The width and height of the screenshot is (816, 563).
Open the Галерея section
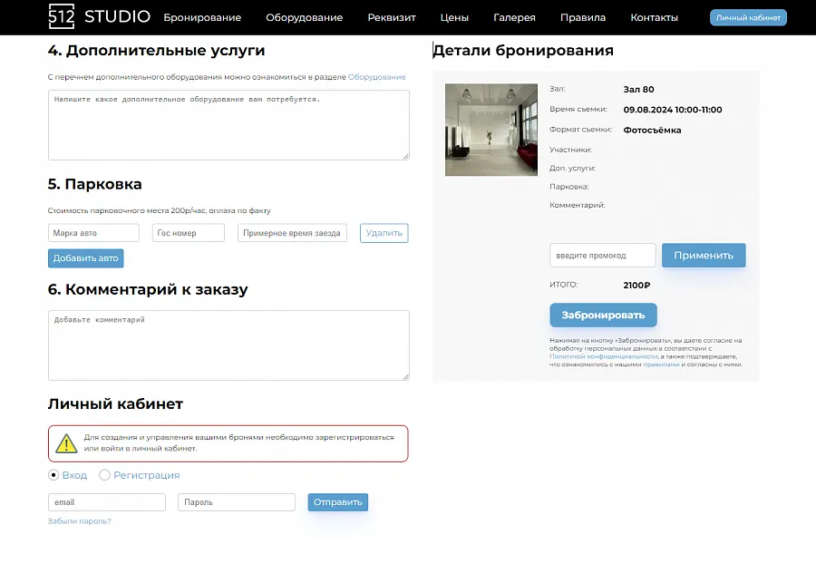514,18
